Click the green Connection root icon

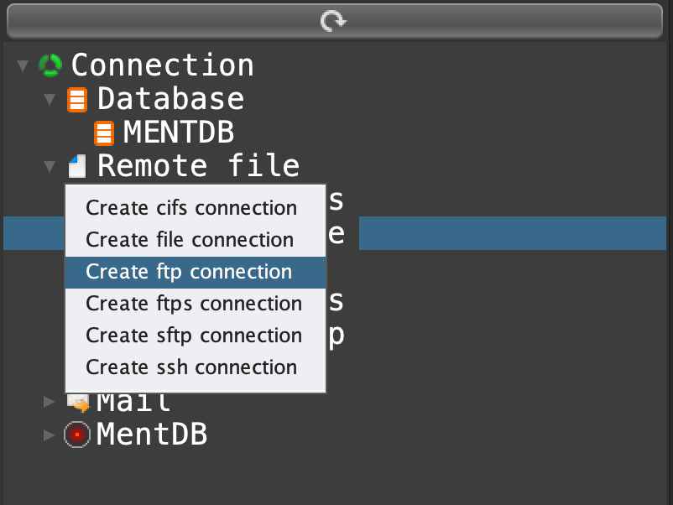point(51,65)
